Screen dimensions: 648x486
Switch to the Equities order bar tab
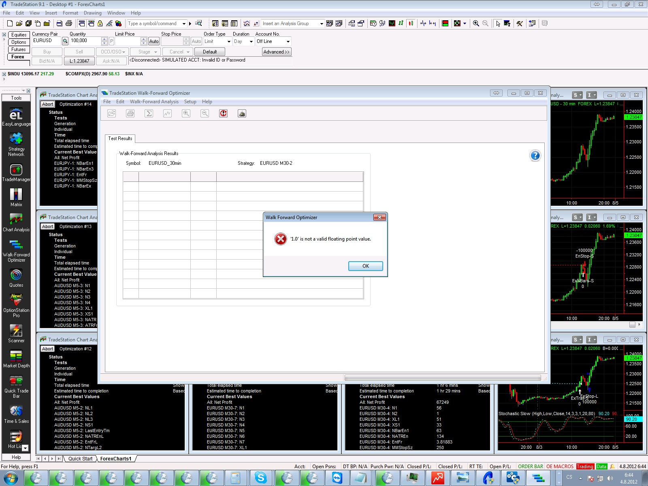pyautogui.click(x=19, y=35)
